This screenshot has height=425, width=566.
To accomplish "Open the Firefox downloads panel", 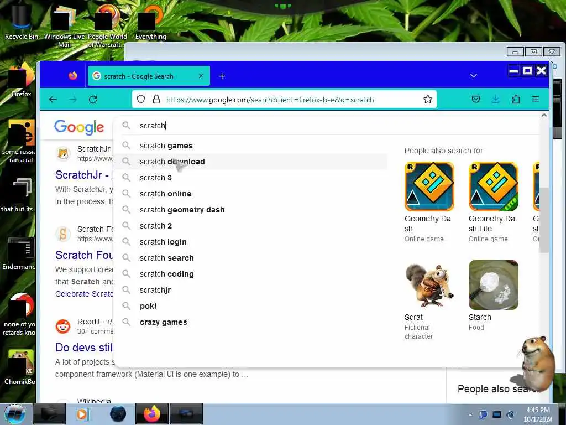I will (496, 99).
